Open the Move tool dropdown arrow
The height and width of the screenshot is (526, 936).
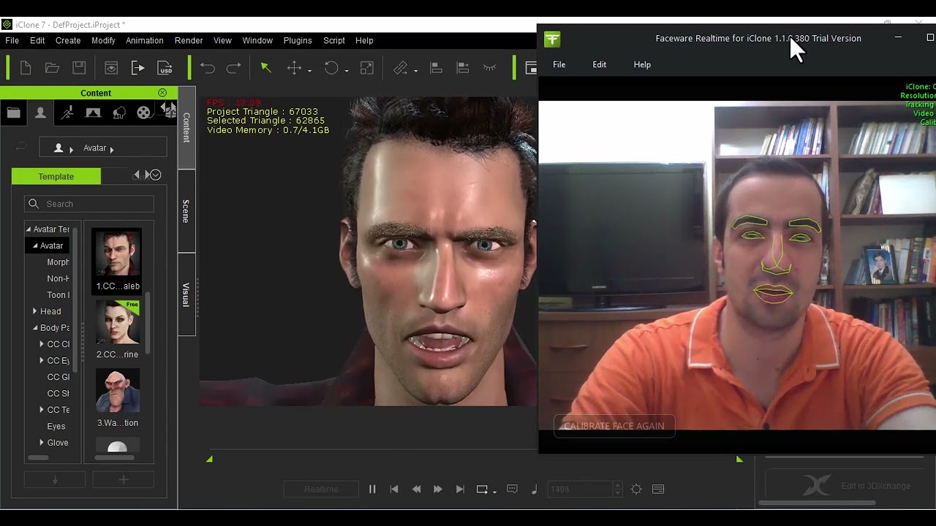pyautogui.click(x=309, y=70)
